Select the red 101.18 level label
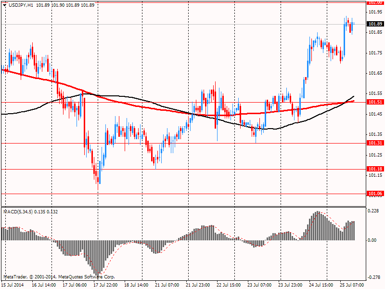Viewport: 385px width, 289px height. (x=375, y=169)
